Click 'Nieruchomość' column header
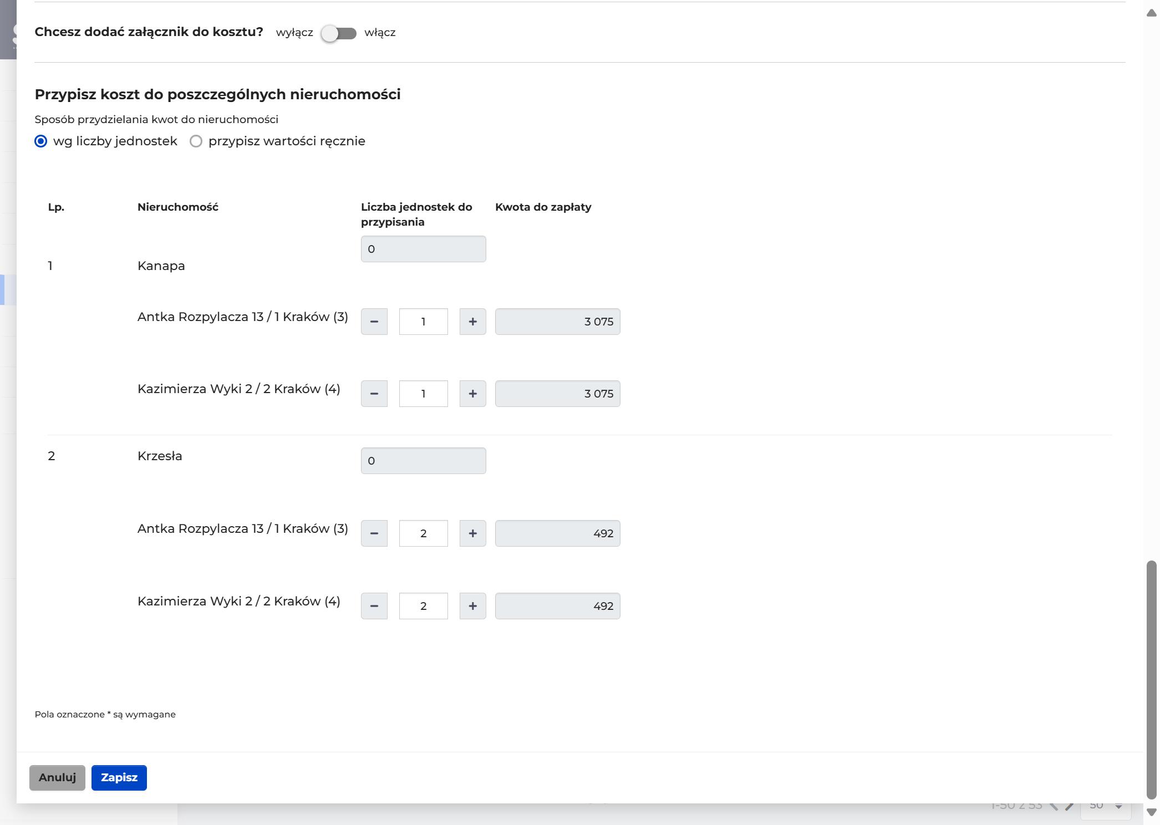Screen dimensions: 1160x825 pos(178,207)
